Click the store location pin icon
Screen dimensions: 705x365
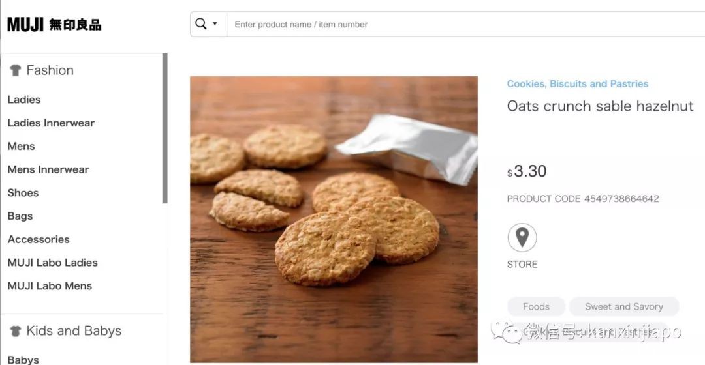point(522,238)
